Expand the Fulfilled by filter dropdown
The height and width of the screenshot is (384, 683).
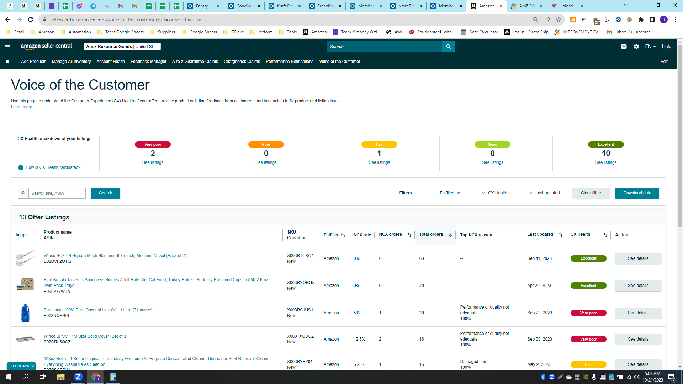(447, 193)
